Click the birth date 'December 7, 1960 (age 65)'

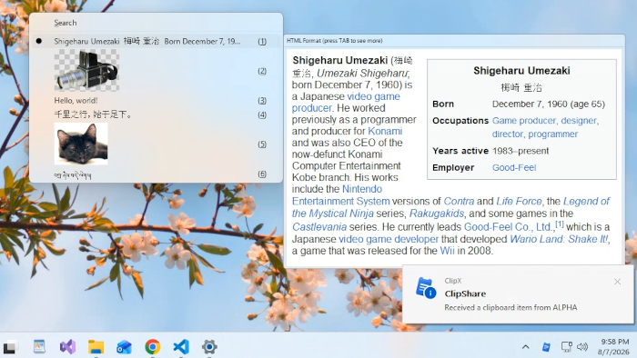pyautogui.click(x=549, y=104)
